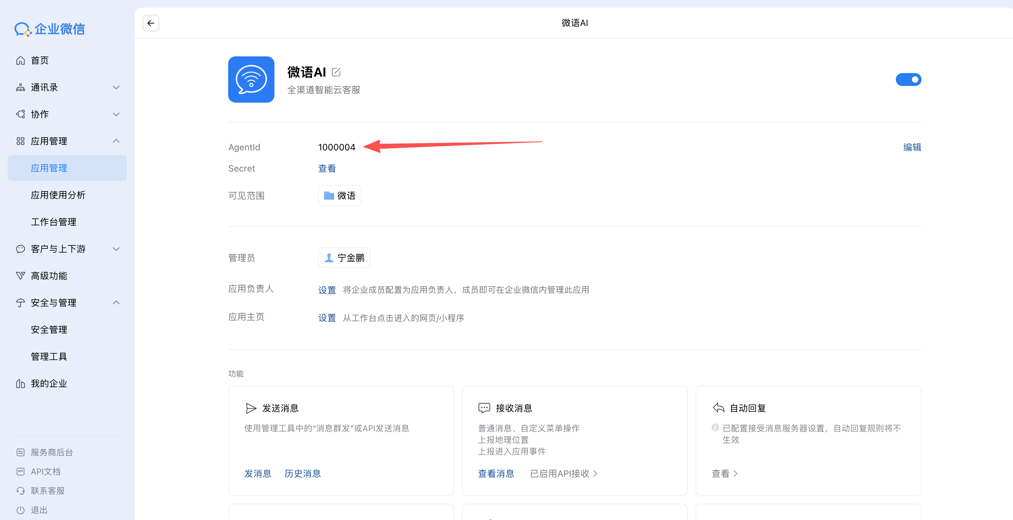This screenshot has width=1013, height=520.
Task: Click the 微语 visibility scope tag
Action: pos(339,196)
